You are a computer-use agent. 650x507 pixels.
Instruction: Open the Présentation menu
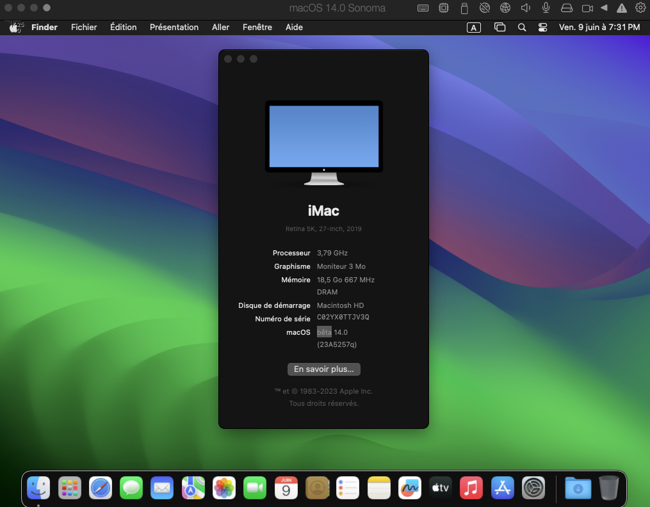[174, 28]
